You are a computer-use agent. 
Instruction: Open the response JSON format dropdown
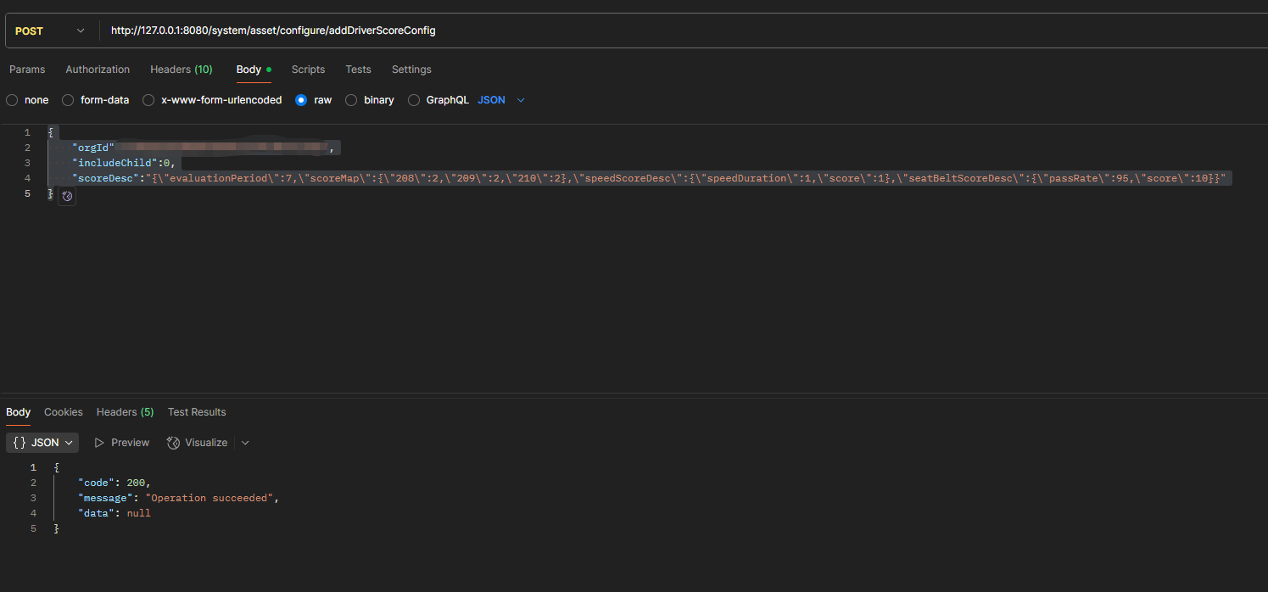[x=42, y=443]
